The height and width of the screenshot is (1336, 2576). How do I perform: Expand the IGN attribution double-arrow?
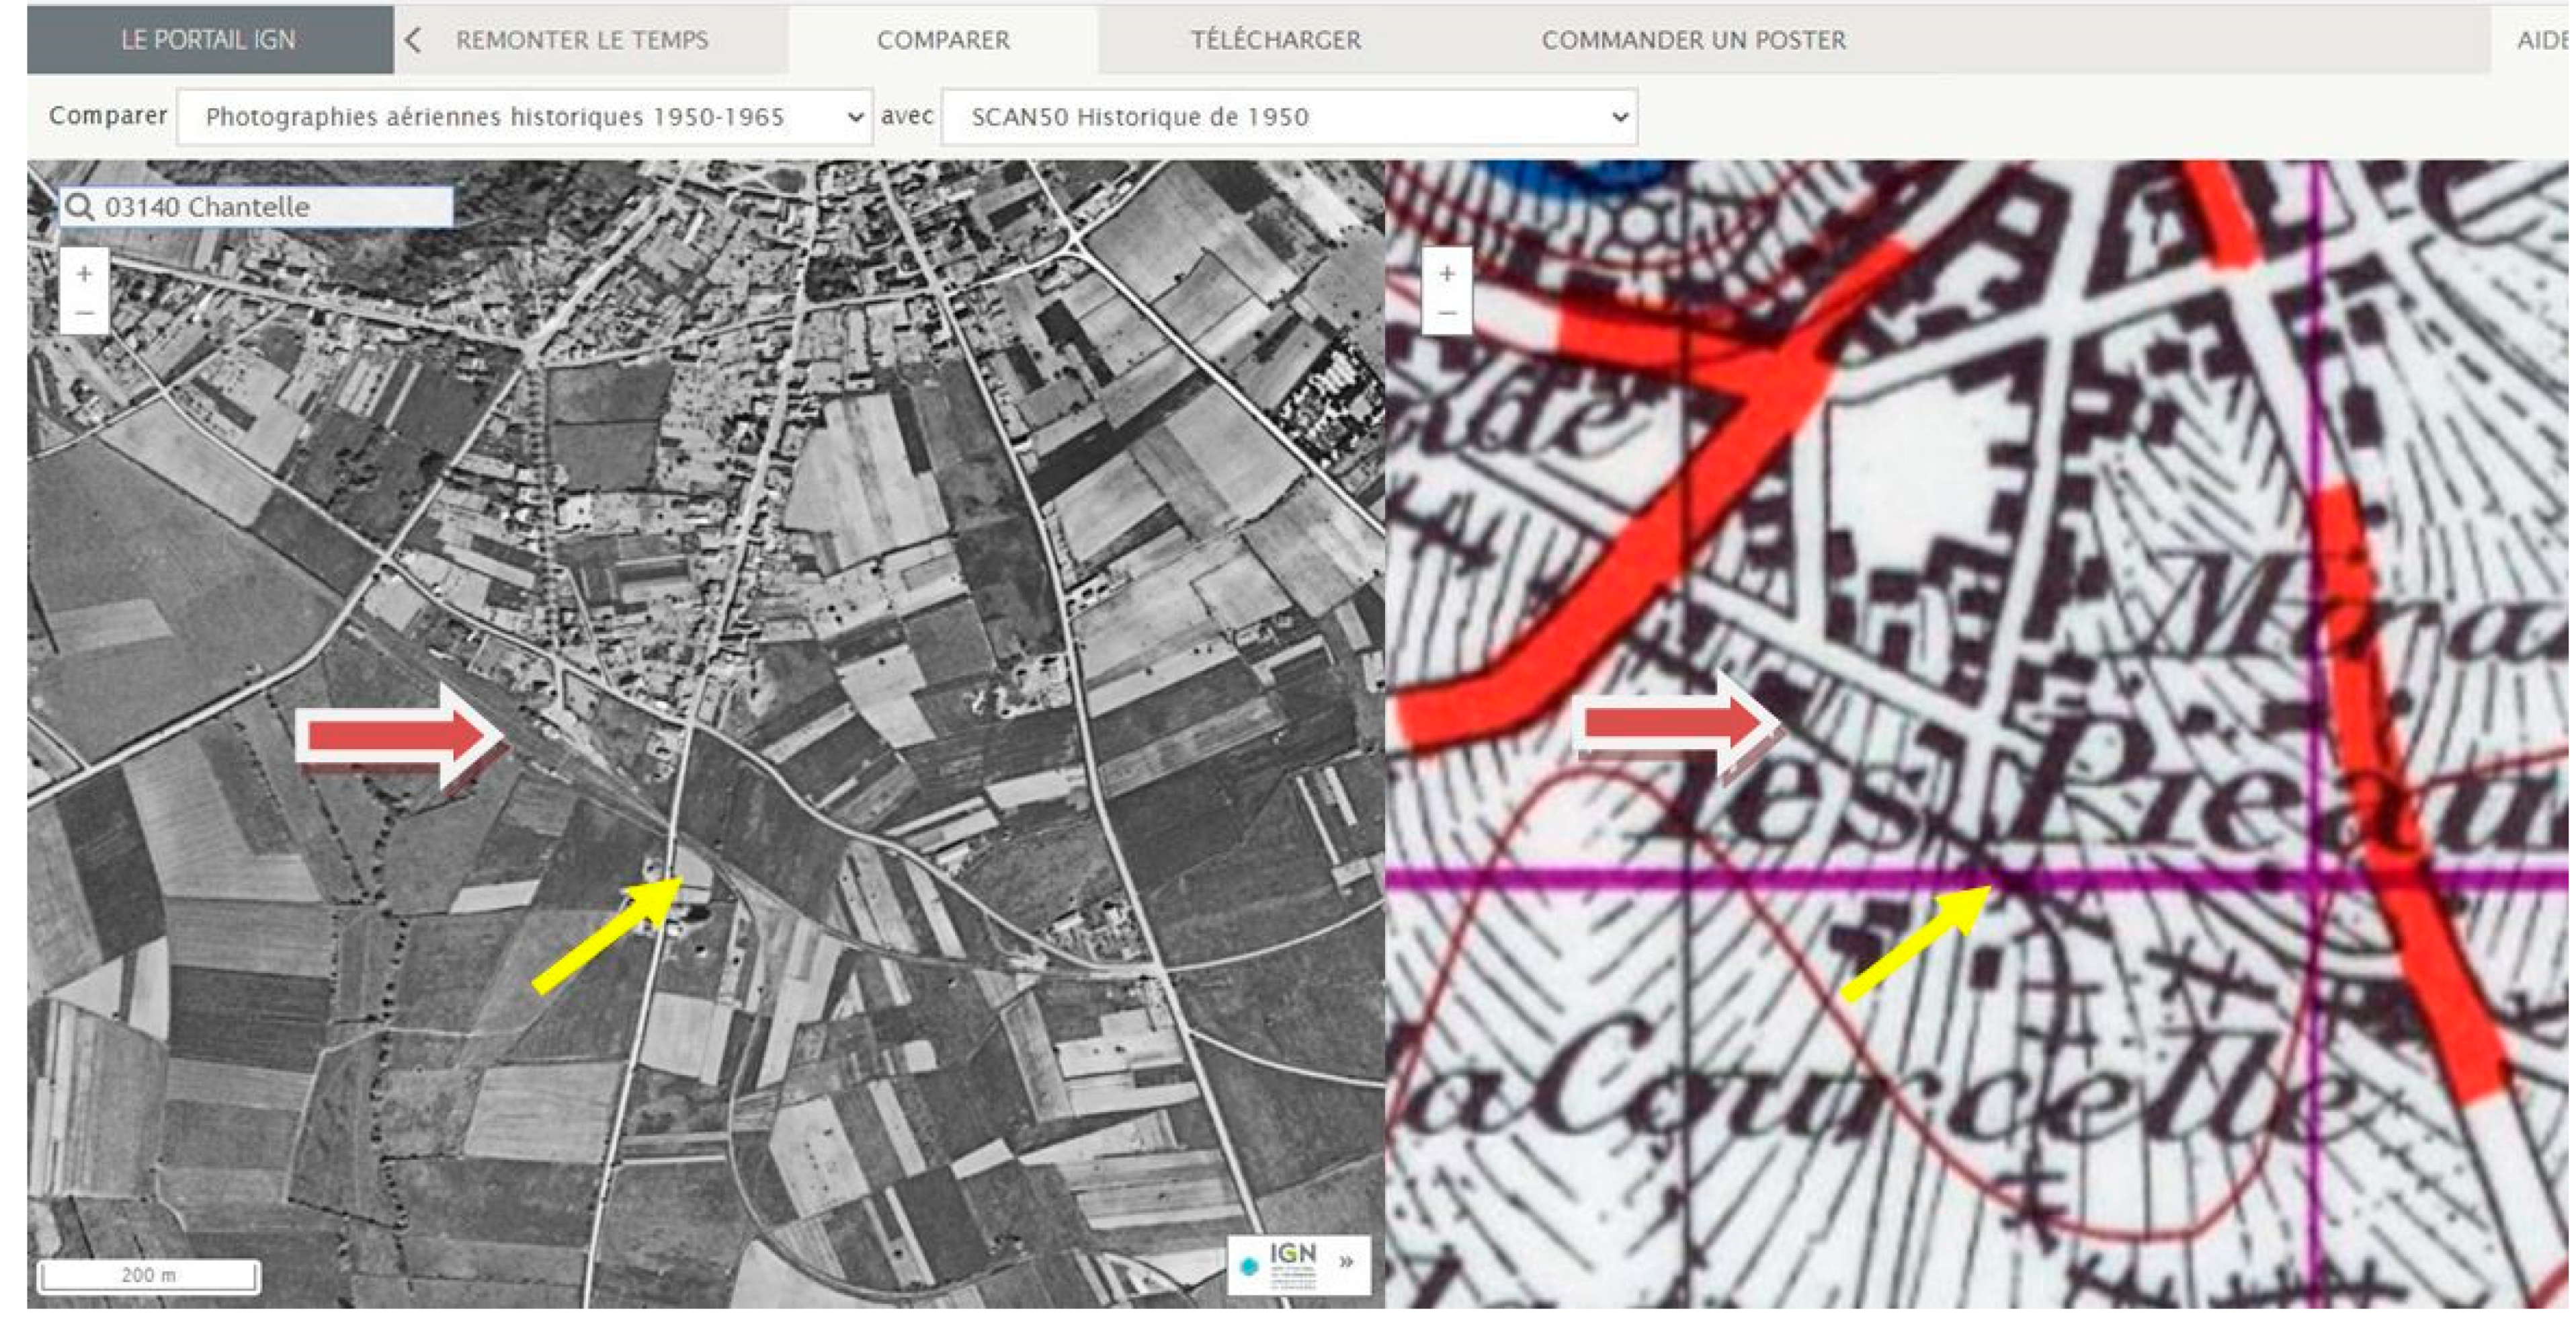click(1347, 1261)
